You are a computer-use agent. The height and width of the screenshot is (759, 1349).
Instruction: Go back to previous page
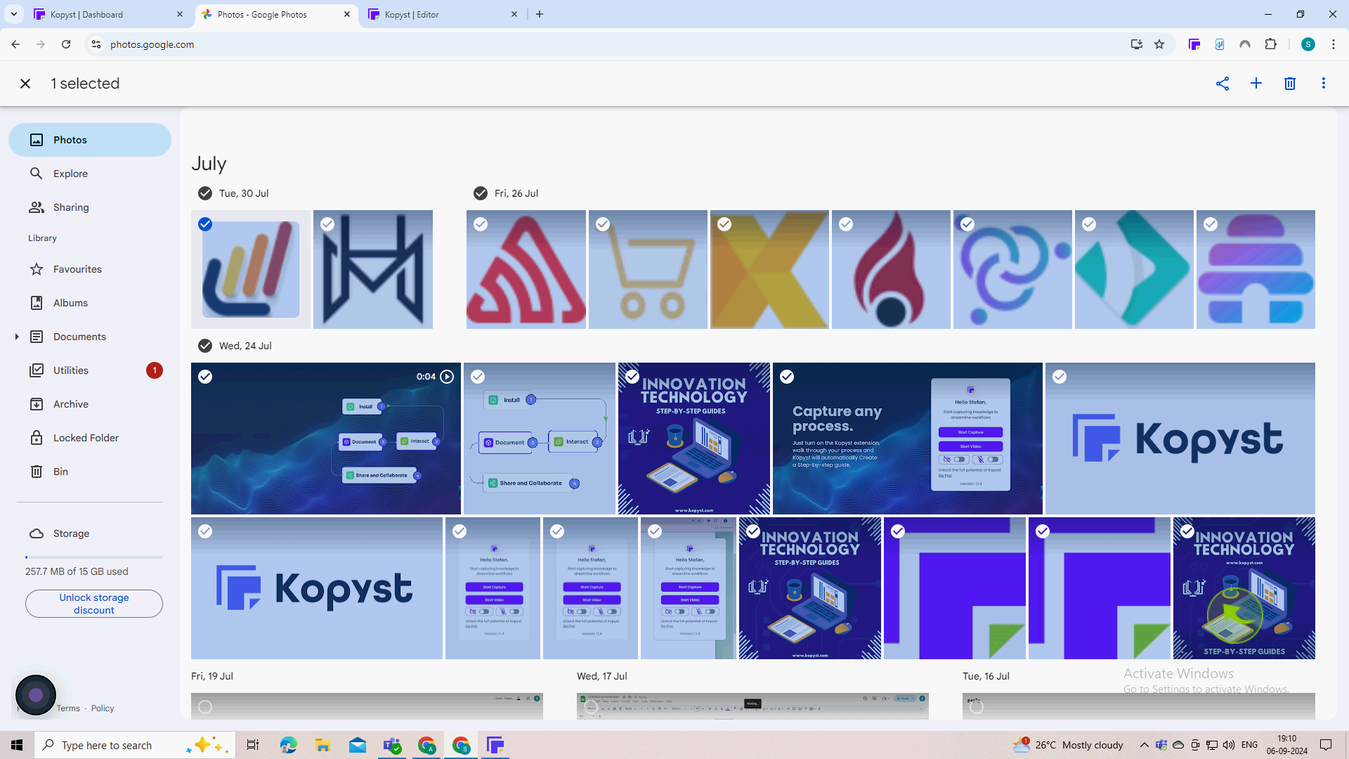[15, 44]
